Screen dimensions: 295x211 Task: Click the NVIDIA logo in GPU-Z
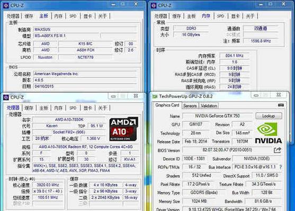[269, 133]
